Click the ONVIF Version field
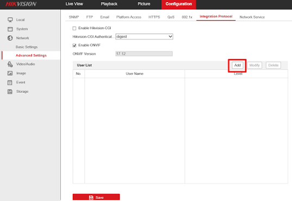The height and width of the screenshot is (201, 292). click(144, 54)
